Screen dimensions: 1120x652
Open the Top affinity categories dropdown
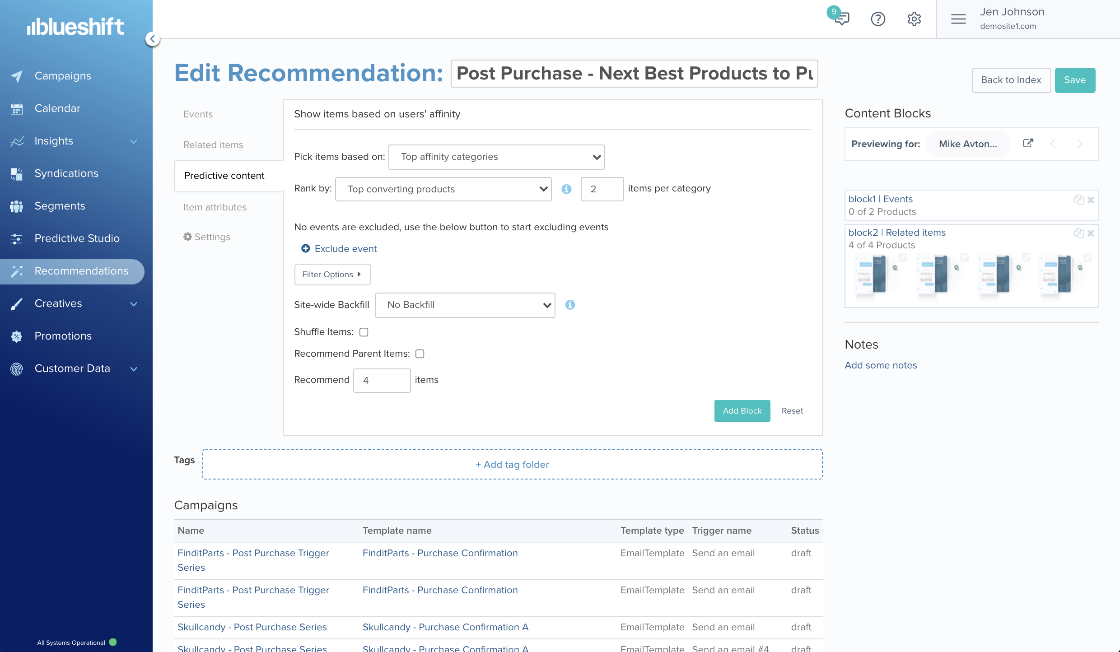coord(496,157)
